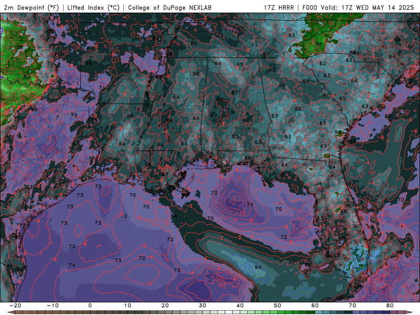Screen dimensions: 420x315
Task: Click the 20 label on the color scale
Action: [x=165, y=306]
